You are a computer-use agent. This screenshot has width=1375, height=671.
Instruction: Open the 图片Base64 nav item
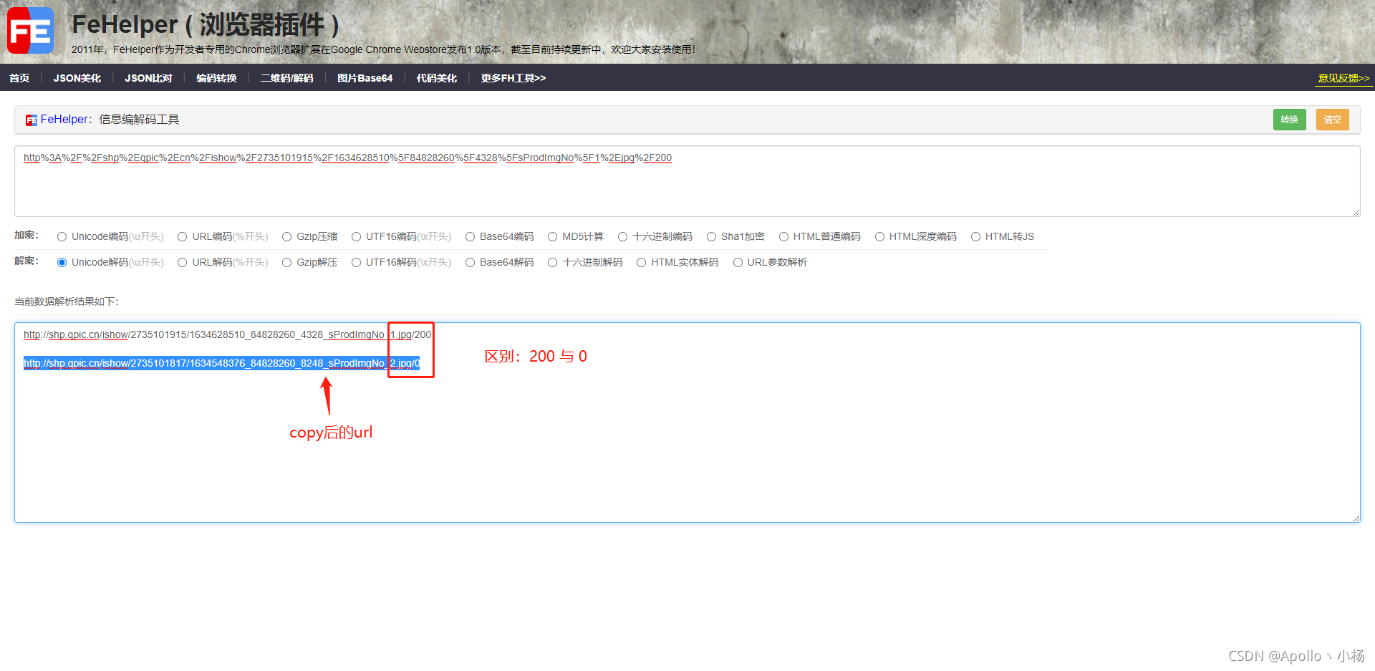[365, 78]
